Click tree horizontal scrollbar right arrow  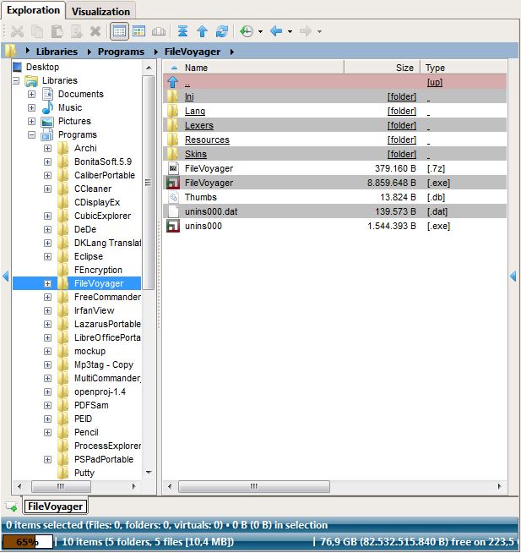pos(134,487)
